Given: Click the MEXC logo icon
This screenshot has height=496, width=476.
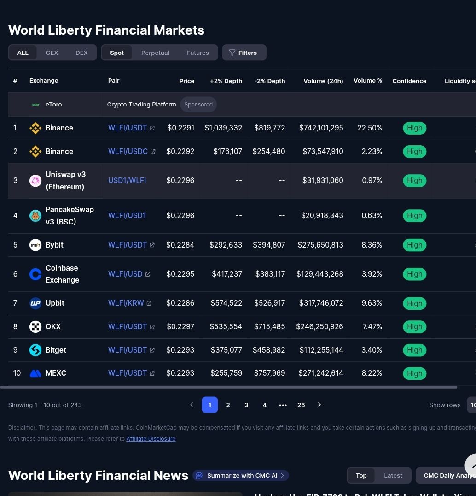Looking at the screenshot, I should [35, 373].
